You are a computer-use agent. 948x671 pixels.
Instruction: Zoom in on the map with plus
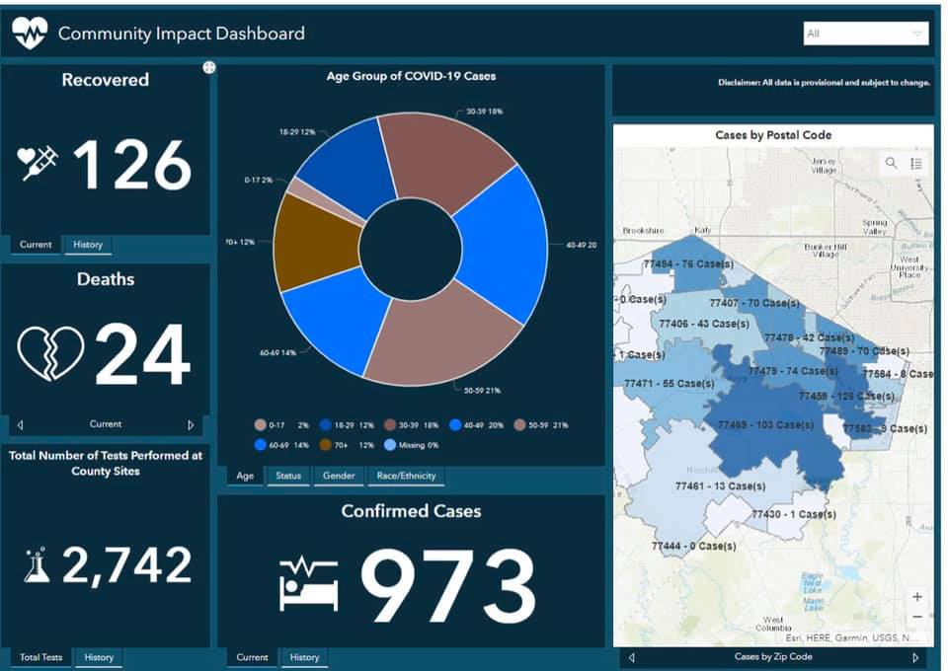(x=917, y=597)
